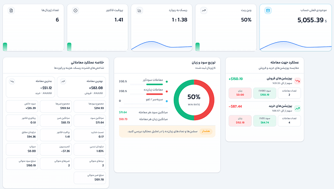This screenshot has width=334, height=189.
Task: Click the sell positions loss cell $0.00
Action: coord(240,93)
